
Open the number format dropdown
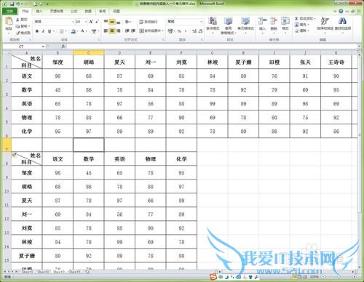(x=201, y=22)
